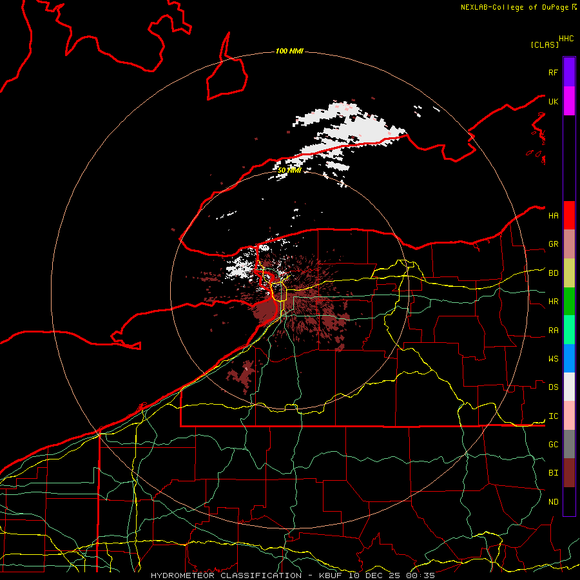The image size is (580, 580).
Task: Click the RA legend label
Action: [553, 331]
